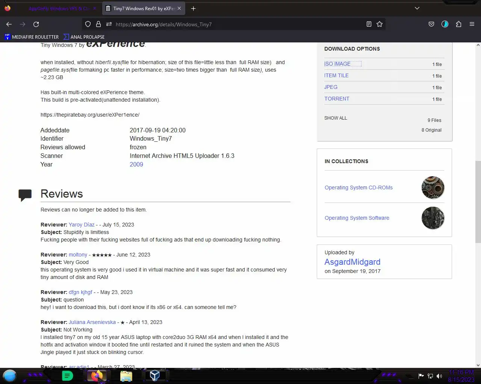Image resolution: width=481 pixels, height=384 pixels.
Task: Click Firefox taskbar icon
Action: [97, 375]
